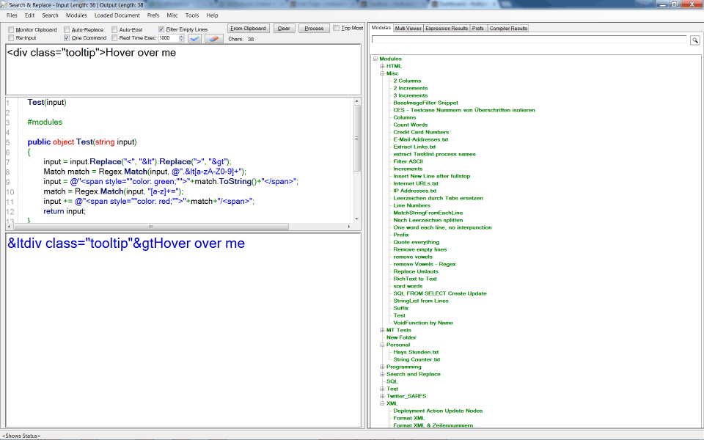704x440 pixels.
Task: Switch to the Multi Viewer tab
Action: point(408,29)
